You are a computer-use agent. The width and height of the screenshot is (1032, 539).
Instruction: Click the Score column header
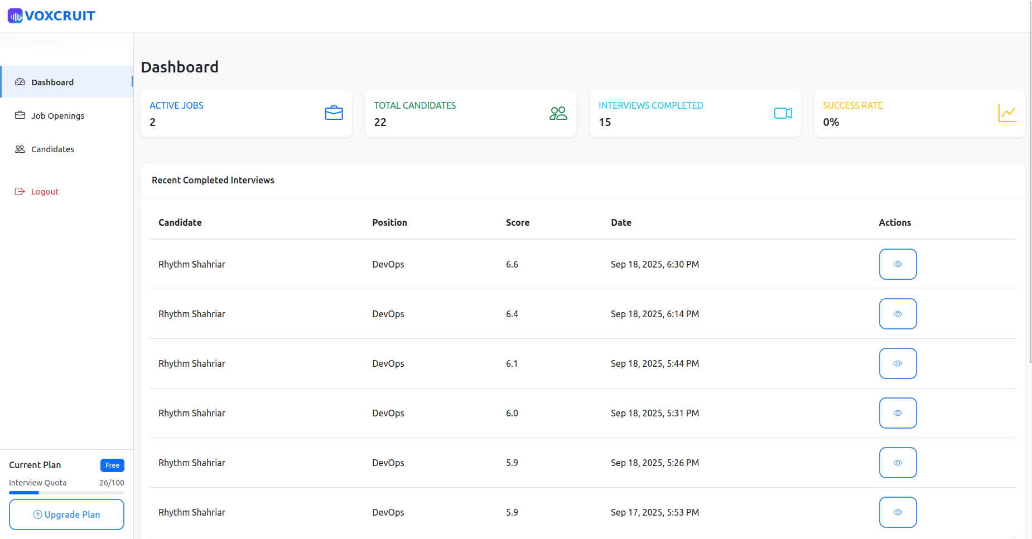point(517,222)
